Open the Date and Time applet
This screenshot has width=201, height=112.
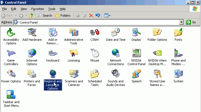(x=115, y=33)
